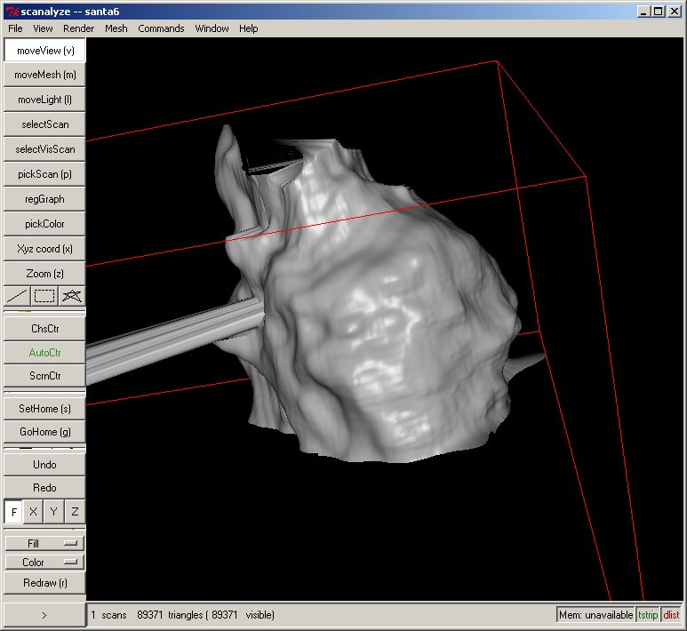Click the dlist status indicator
Screen dimensions: 687x631
tap(671, 615)
